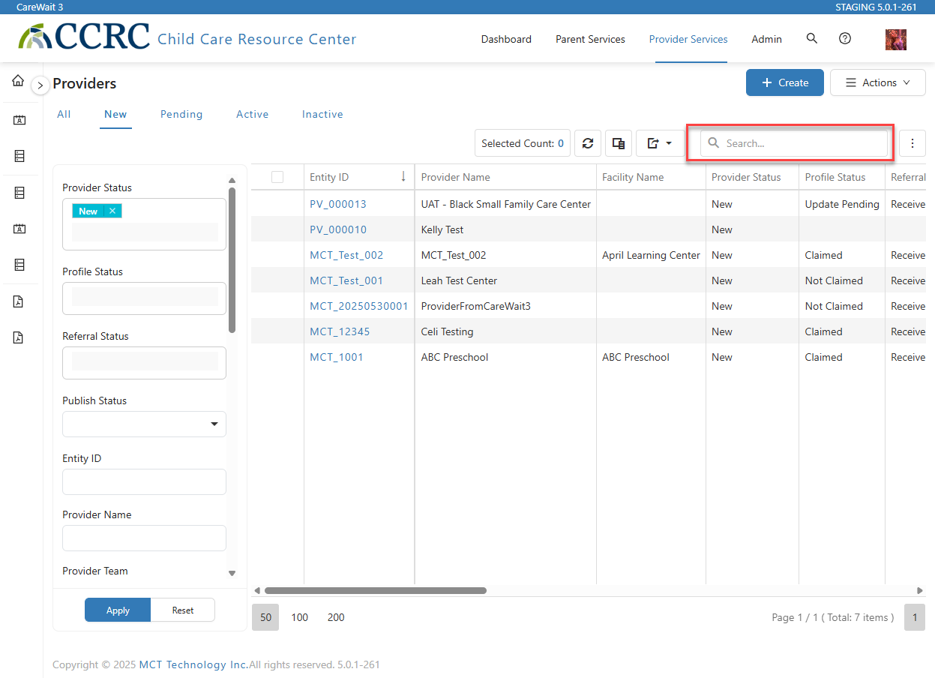The image size is (935, 678).
Task: Set page size to 50
Action: pyautogui.click(x=265, y=617)
